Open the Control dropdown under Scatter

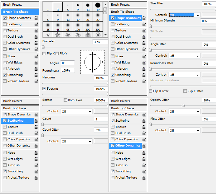coord(76,111)
